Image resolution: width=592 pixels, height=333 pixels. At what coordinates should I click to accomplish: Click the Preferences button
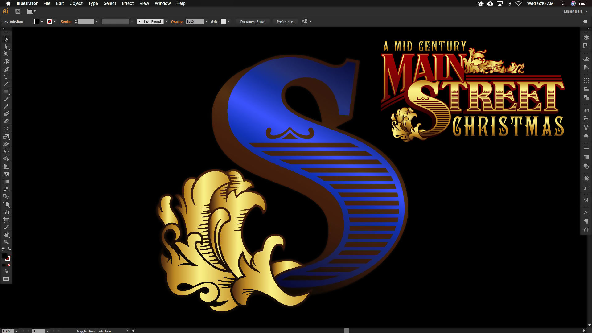(285, 22)
